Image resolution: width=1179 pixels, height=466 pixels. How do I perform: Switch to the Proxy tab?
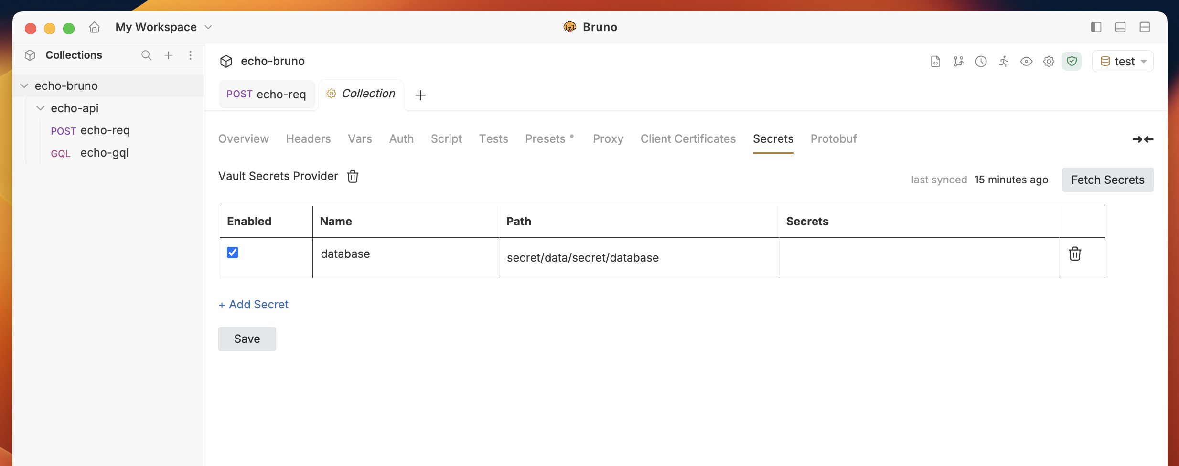click(x=608, y=139)
